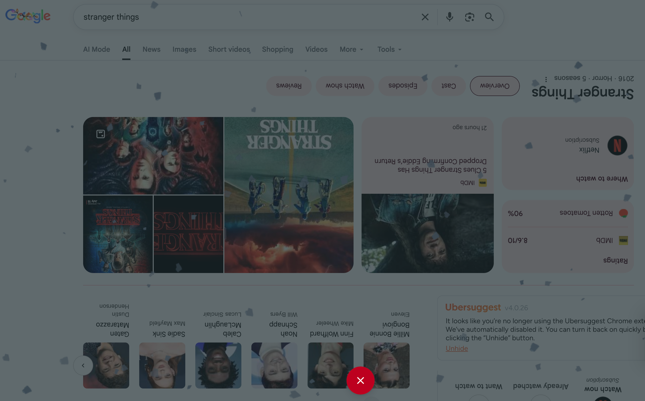Screen dimensions: 645x401
Task: Select the Already watched option
Action: coord(541,386)
